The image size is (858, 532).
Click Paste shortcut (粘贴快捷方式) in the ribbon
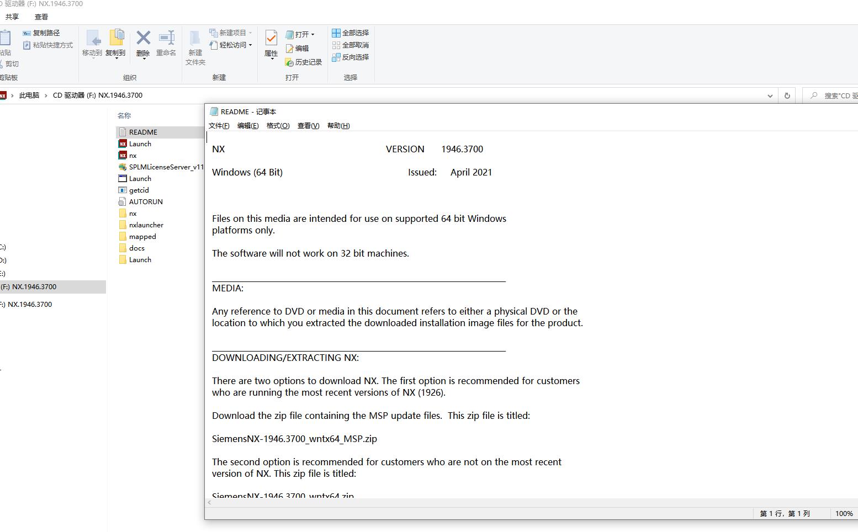(x=47, y=45)
